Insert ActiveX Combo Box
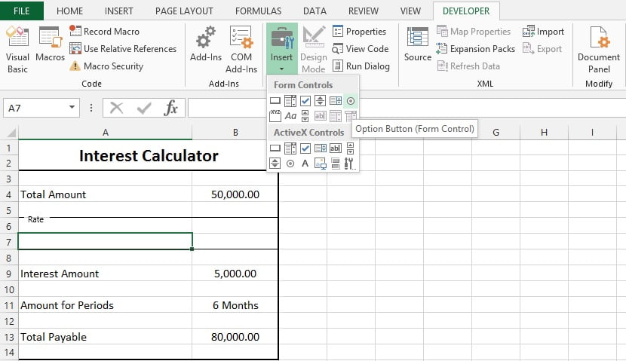This screenshot has width=626, height=361. [290, 148]
